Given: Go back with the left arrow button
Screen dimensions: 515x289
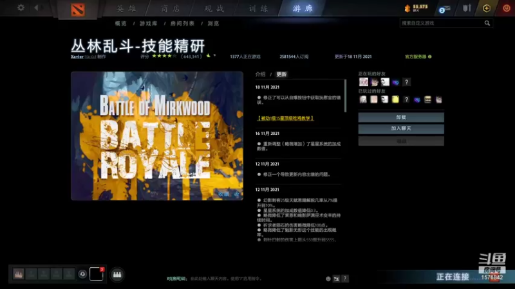Looking at the screenshot, I should point(36,7).
